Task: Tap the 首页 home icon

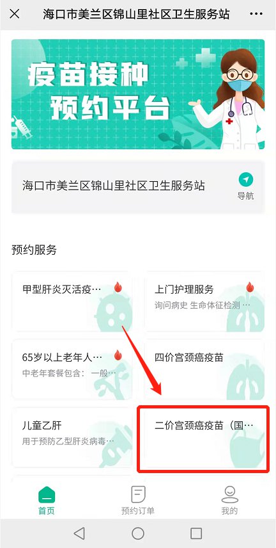Action: 47,494
